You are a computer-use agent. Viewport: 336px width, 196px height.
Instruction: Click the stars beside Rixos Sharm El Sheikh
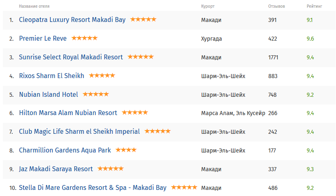[x=102, y=76]
